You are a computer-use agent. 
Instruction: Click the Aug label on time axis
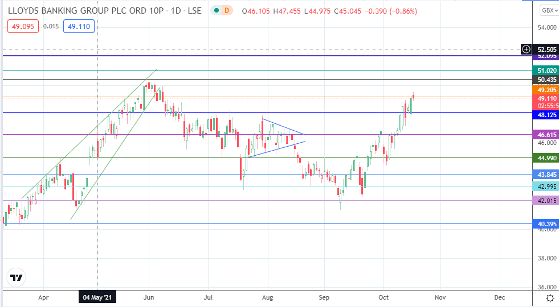[267, 297]
